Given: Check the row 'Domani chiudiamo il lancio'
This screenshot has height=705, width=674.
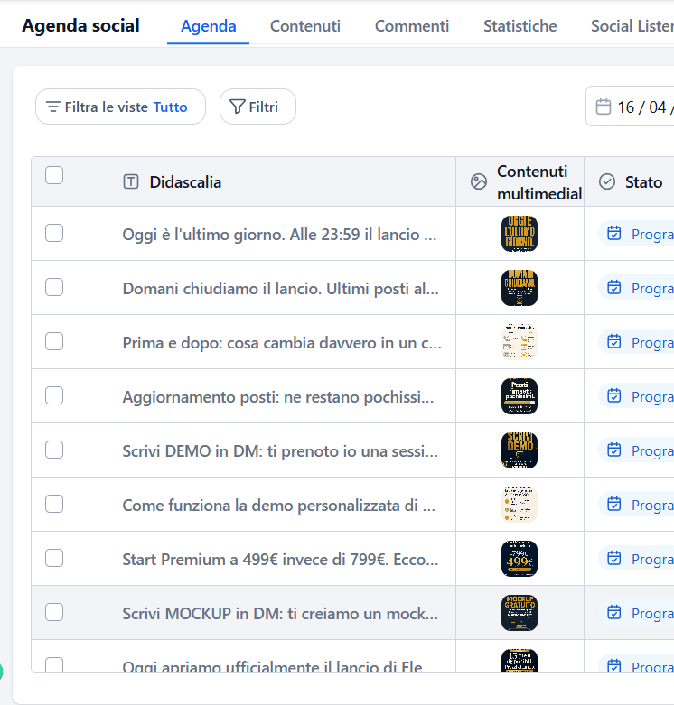Looking at the screenshot, I should (54, 287).
